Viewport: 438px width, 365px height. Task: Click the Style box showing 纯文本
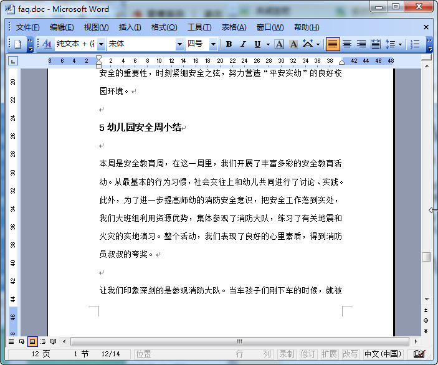tap(76, 44)
